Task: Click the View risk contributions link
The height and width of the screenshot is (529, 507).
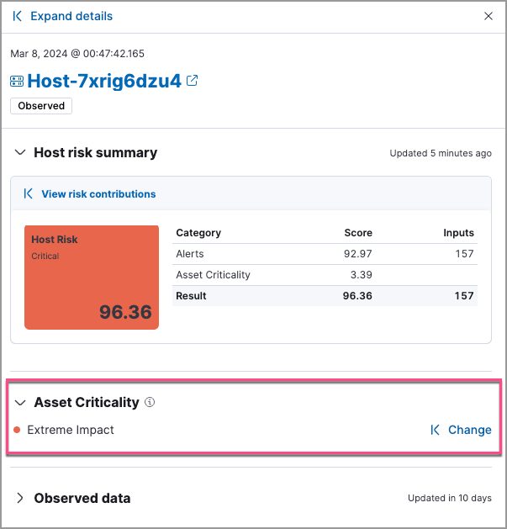Action: pos(98,193)
